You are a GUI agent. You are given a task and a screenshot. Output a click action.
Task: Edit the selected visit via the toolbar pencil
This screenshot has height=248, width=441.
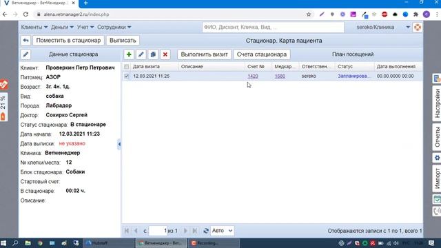click(141, 54)
